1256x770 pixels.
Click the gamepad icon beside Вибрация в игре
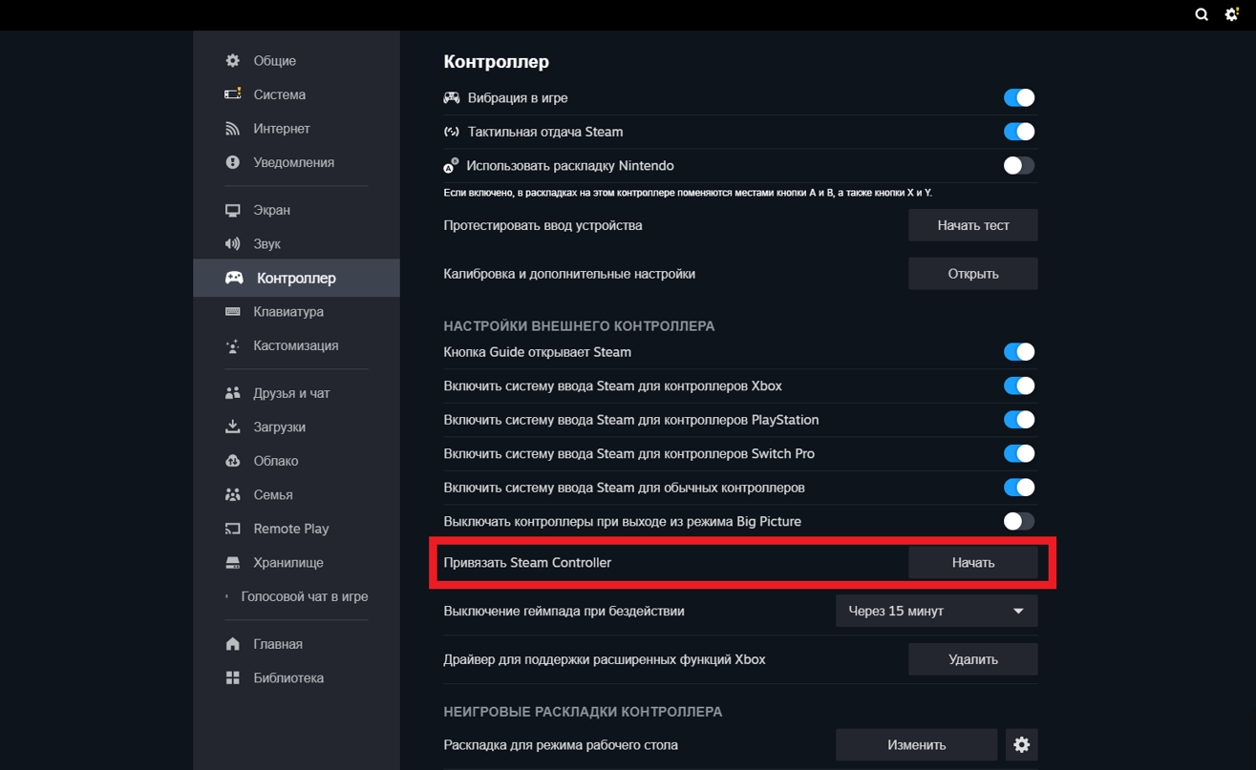(452, 98)
